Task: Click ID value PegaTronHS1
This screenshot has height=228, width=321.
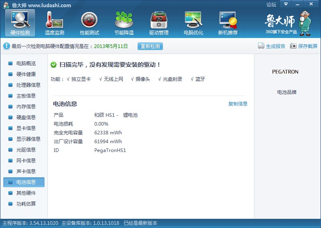Action: pyautogui.click(x=110, y=150)
